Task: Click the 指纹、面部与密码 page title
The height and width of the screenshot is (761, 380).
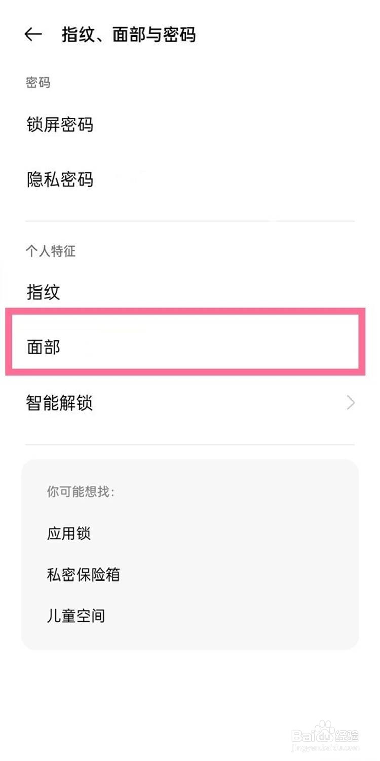Action: (129, 34)
